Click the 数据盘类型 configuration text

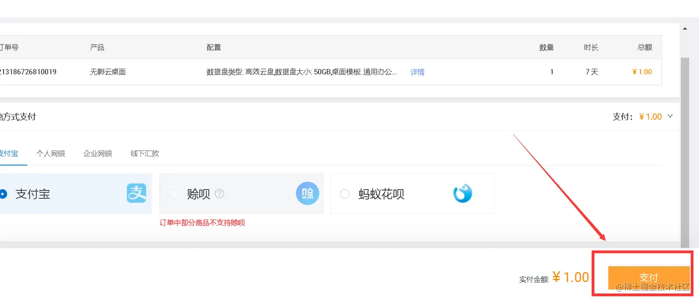click(301, 72)
